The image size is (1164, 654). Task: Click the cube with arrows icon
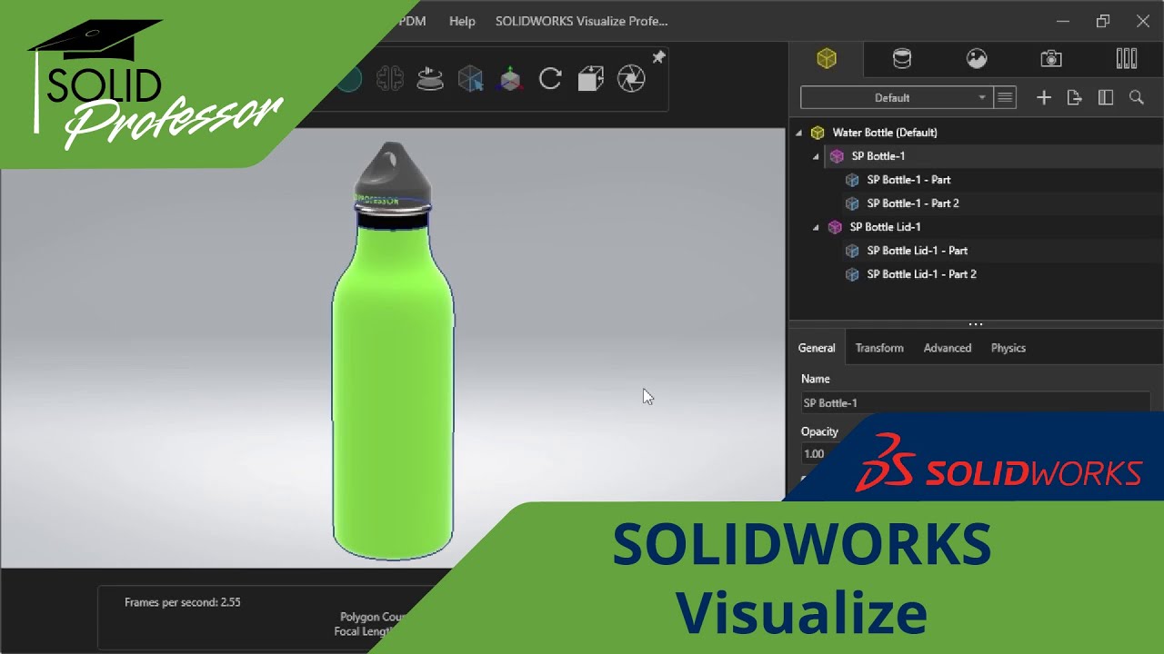pyautogui.click(x=590, y=78)
